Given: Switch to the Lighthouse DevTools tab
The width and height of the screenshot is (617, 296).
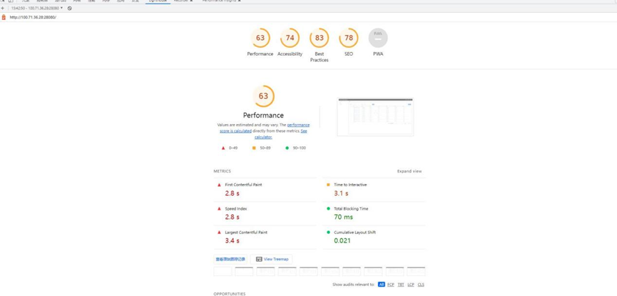Looking at the screenshot, I should [x=158, y=1].
